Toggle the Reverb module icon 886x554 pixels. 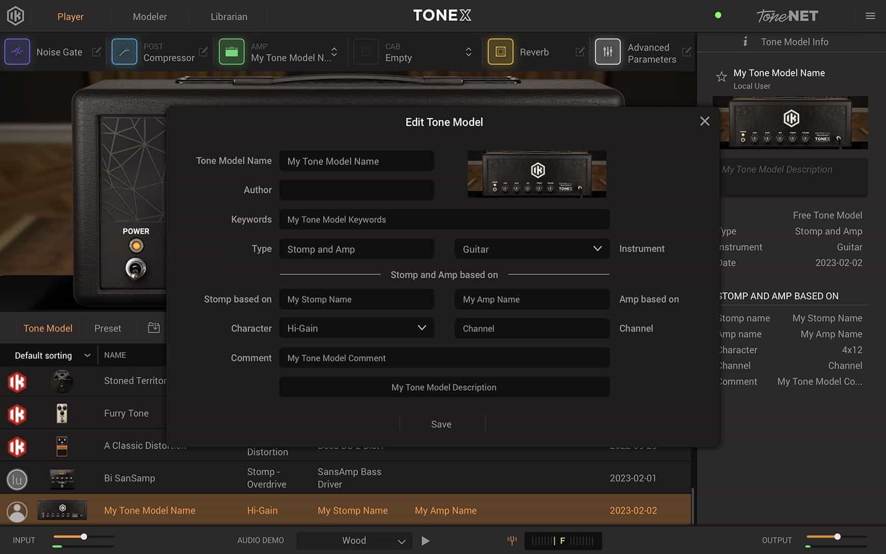501,52
